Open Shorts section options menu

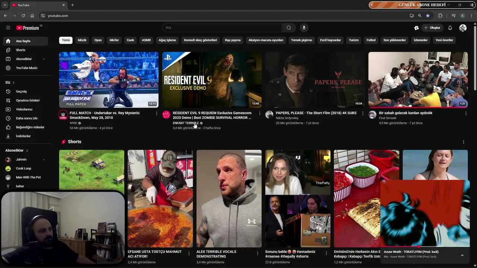464,142
